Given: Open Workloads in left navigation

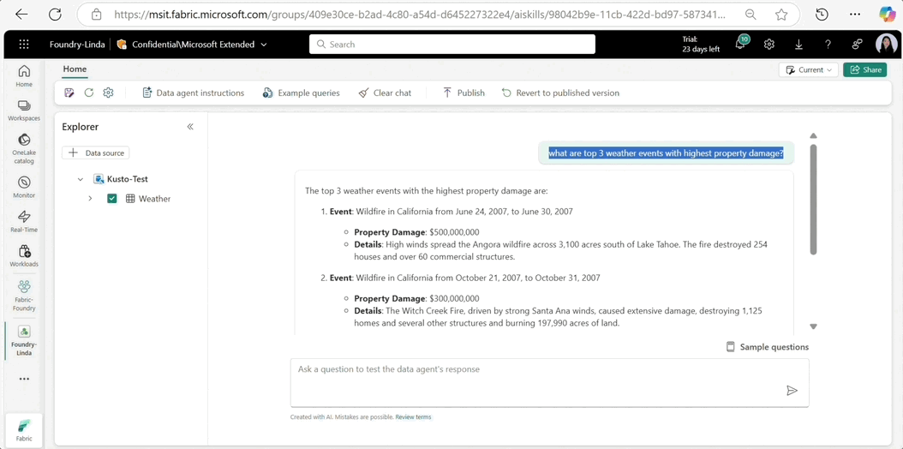Looking at the screenshot, I should click(24, 255).
